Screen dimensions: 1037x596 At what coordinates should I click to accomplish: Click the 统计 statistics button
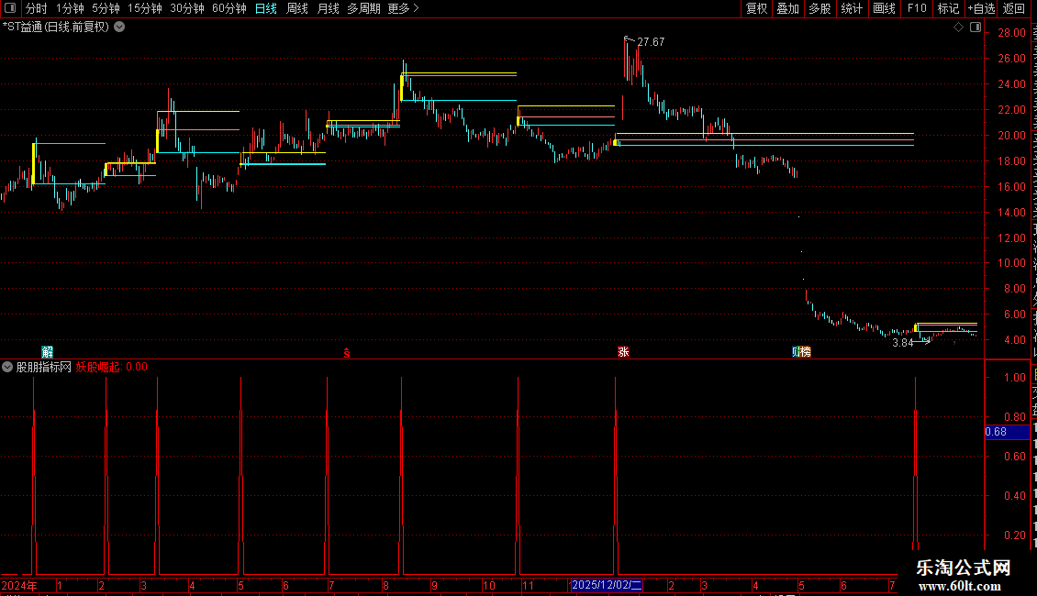point(851,8)
